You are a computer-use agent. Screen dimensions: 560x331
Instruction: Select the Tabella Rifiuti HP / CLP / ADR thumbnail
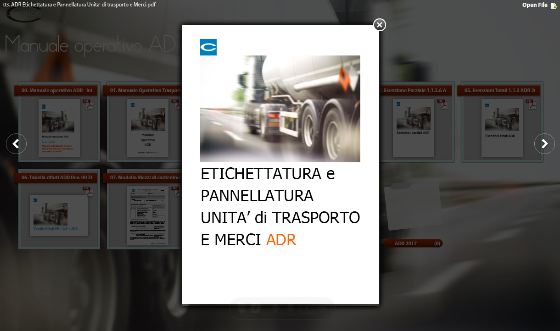click(x=59, y=215)
